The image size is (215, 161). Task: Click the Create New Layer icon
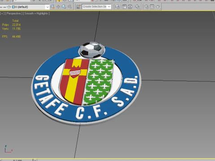click(x=52, y=7)
